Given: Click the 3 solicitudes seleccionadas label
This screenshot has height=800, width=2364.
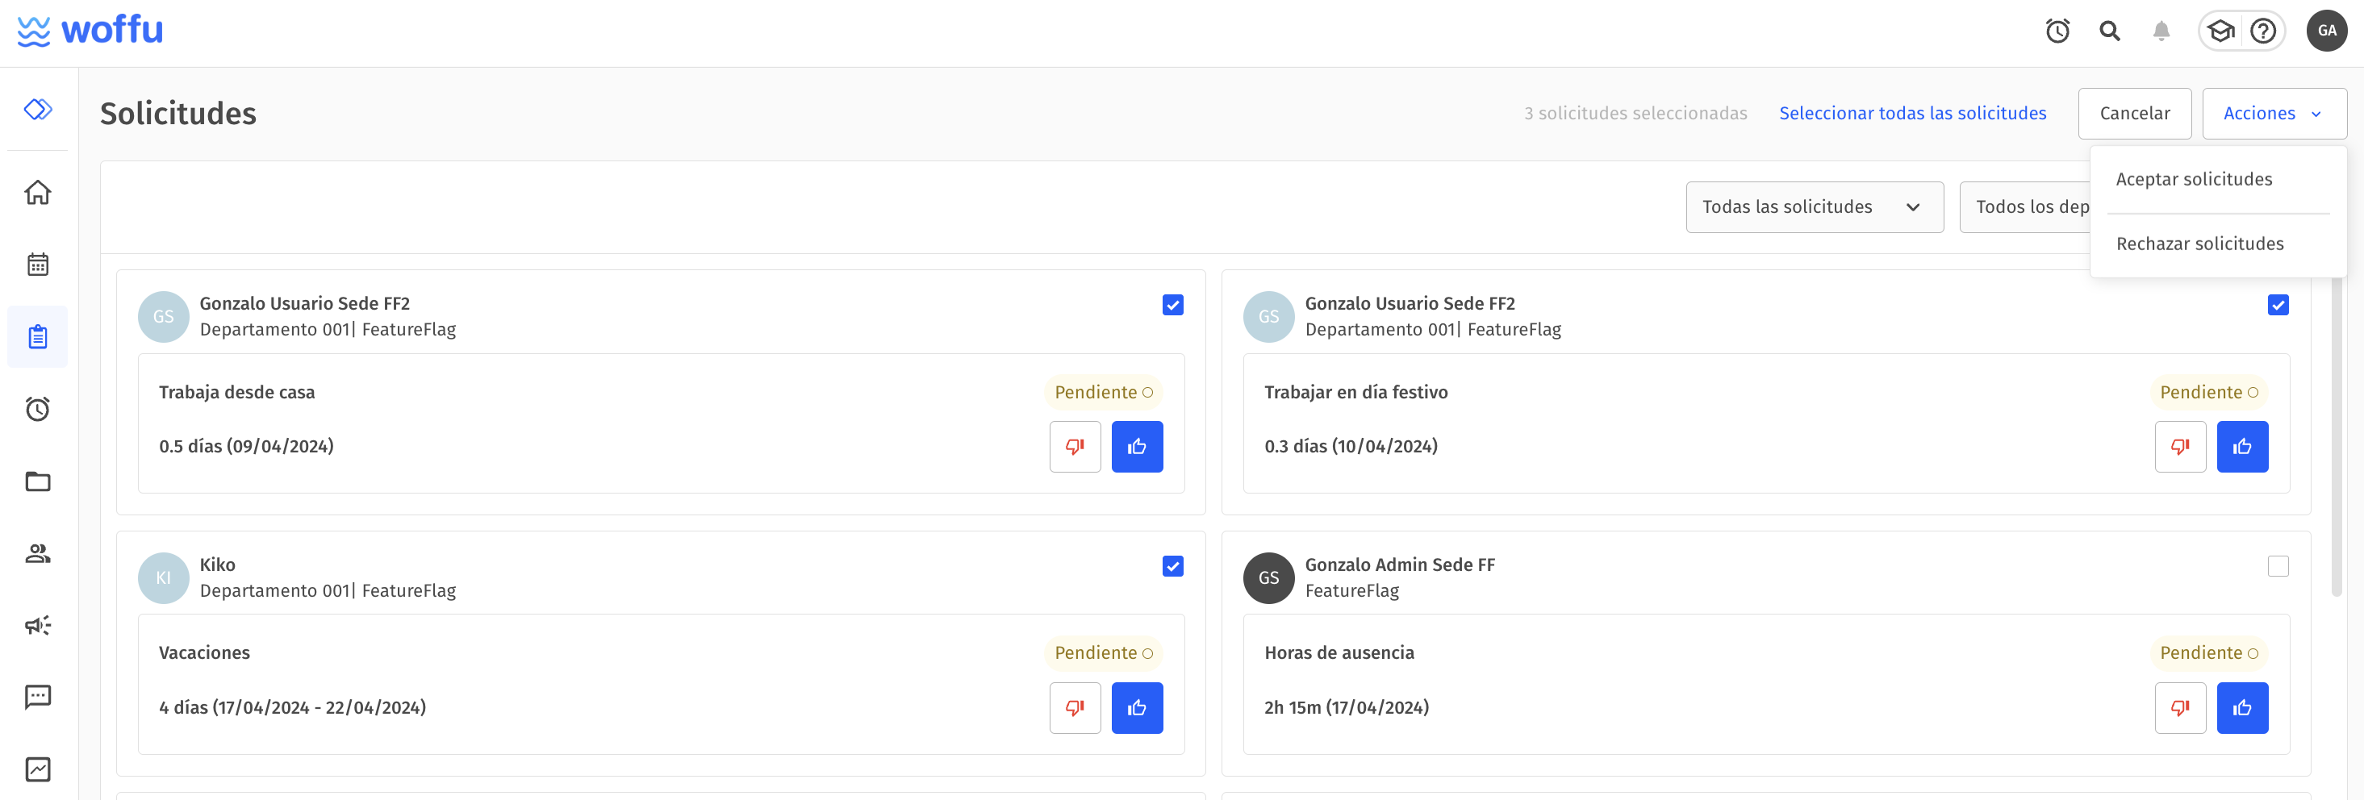Looking at the screenshot, I should tap(1635, 114).
